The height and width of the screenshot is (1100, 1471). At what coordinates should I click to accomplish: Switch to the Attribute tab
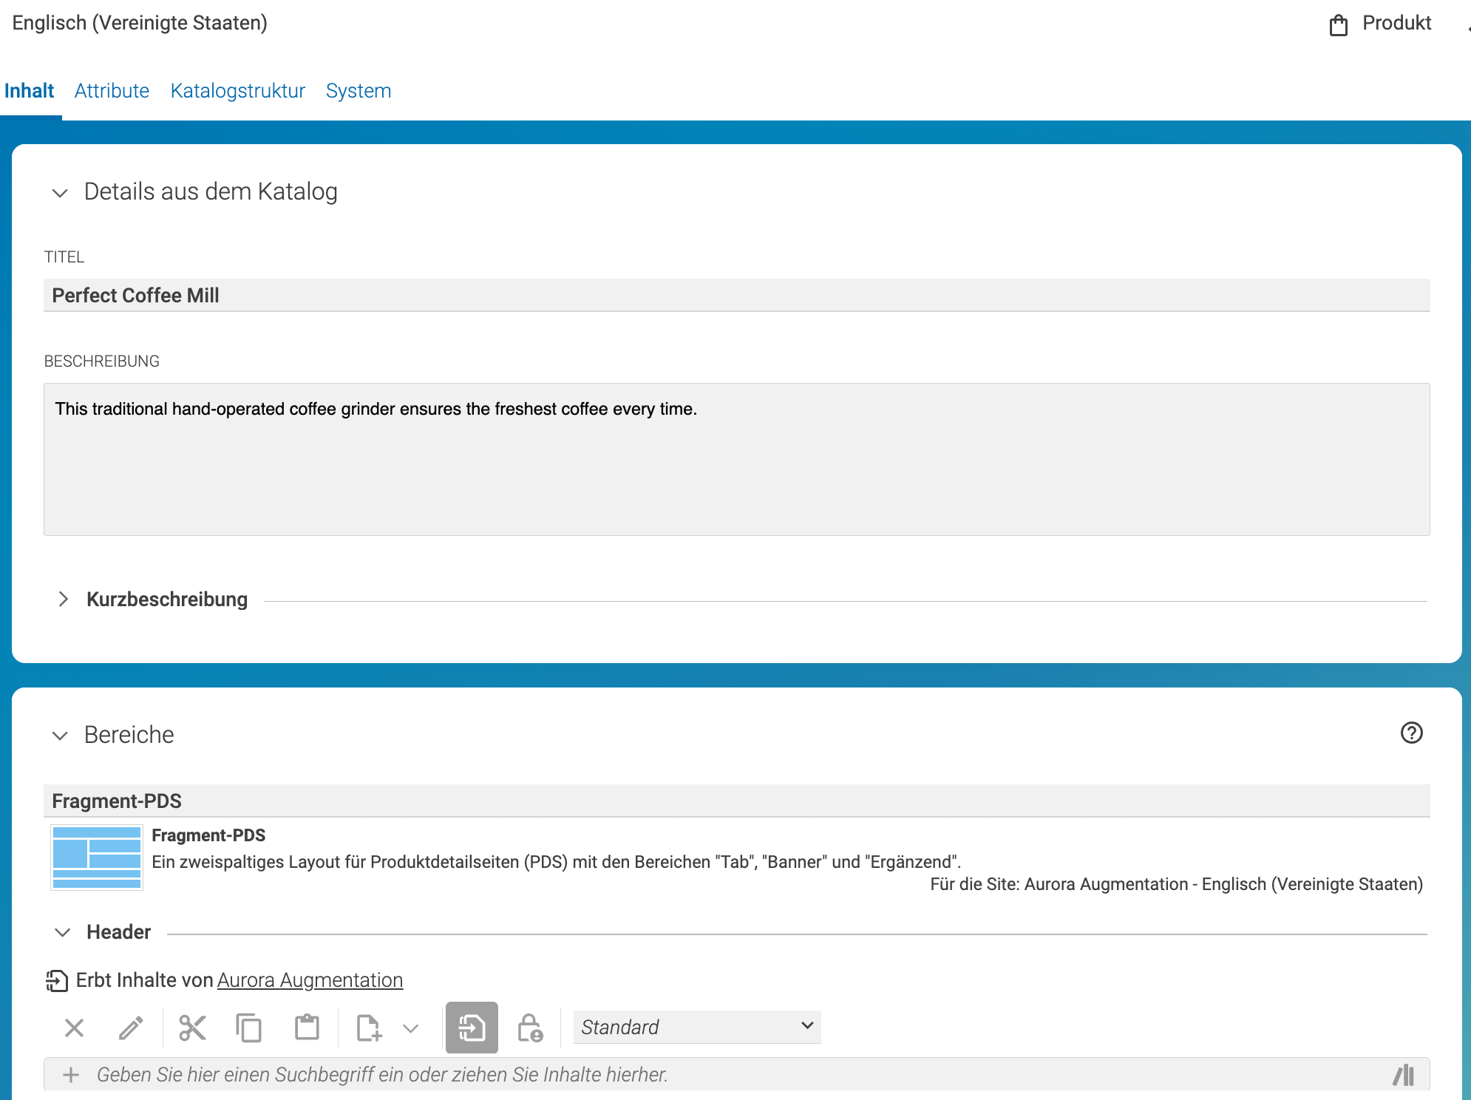(x=112, y=91)
